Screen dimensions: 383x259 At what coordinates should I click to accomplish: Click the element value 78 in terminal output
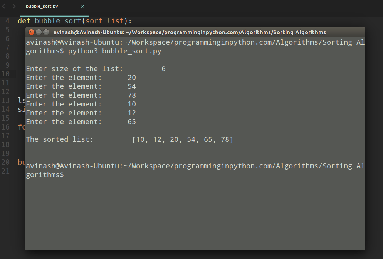click(132, 95)
